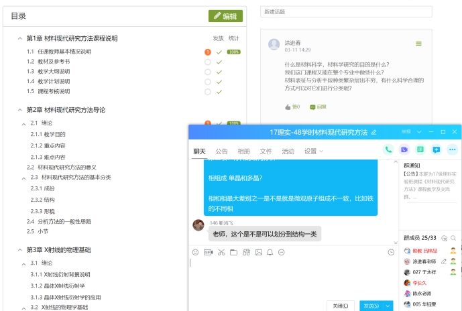Screen dimensions: 462x311
Task: Click the 关闭 button in chat
Action: [x=339, y=306]
